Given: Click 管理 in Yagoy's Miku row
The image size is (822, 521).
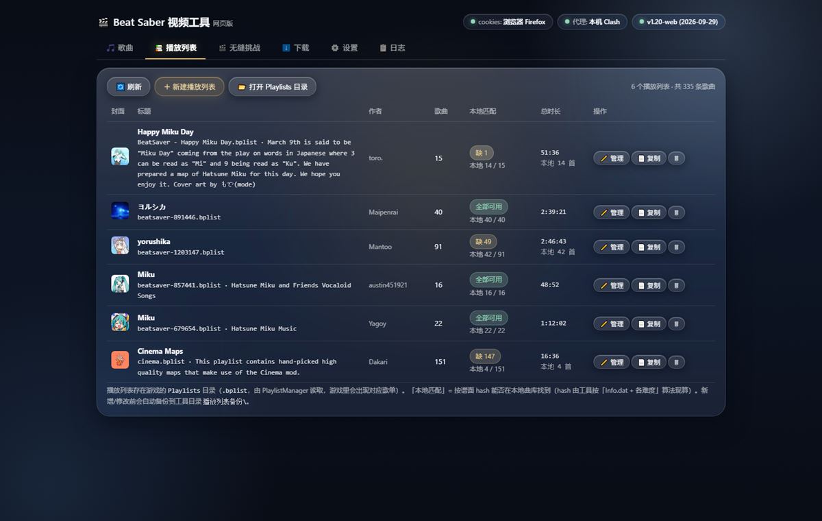Looking at the screenshot, I should click(612, 324).
